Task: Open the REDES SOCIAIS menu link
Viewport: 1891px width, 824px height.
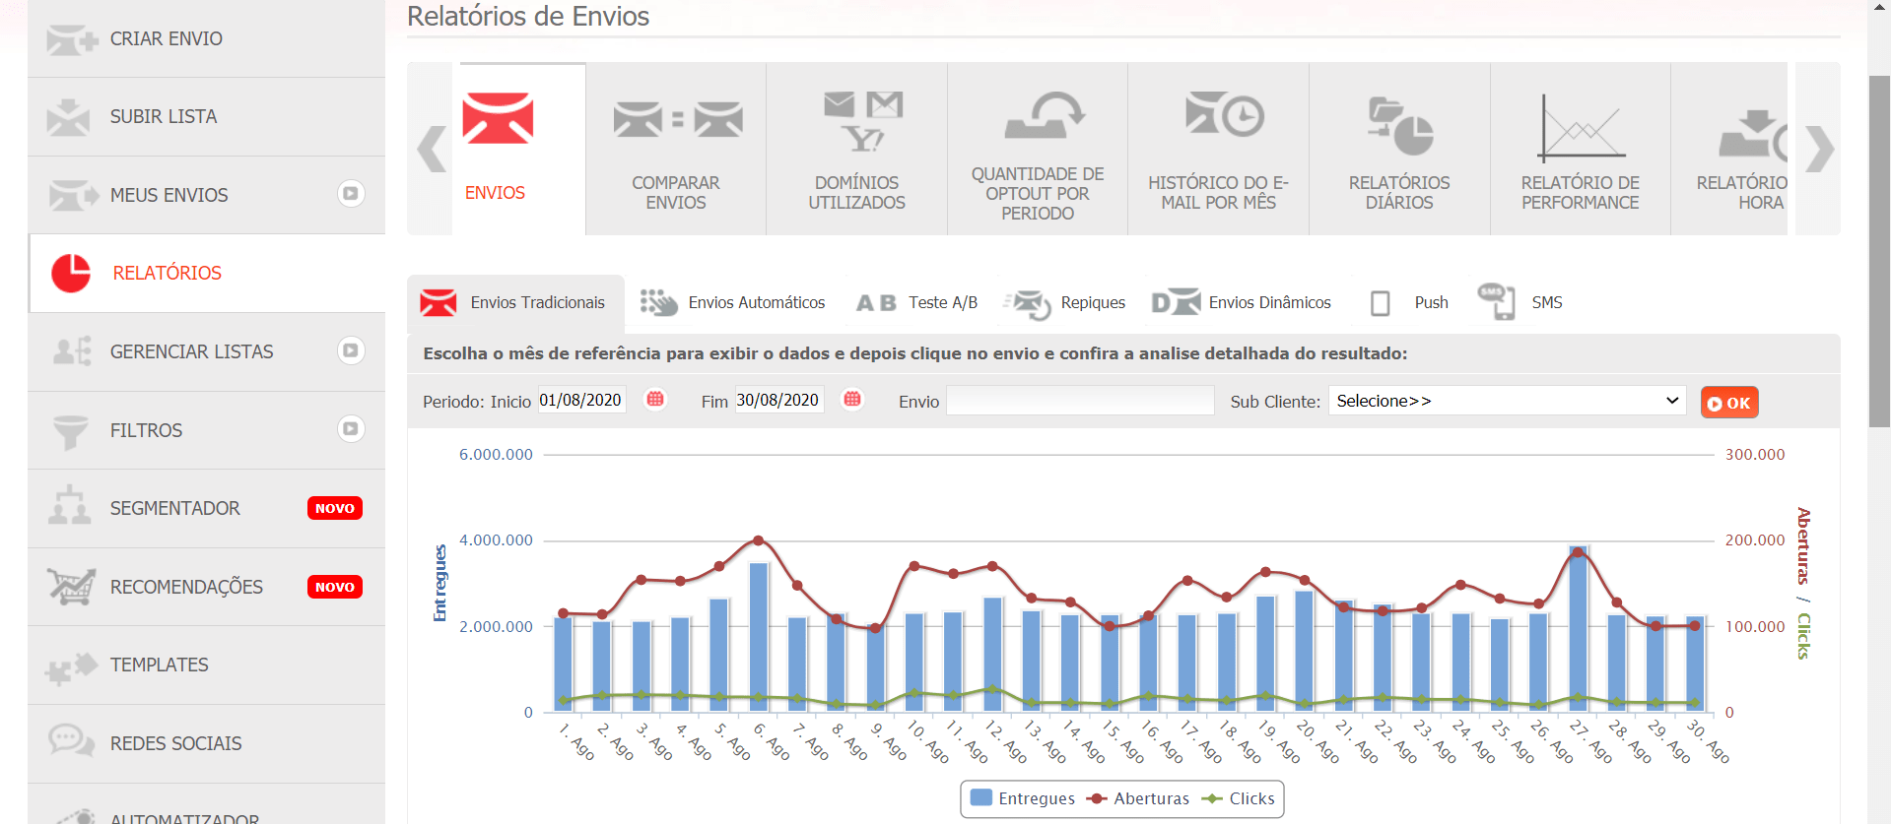Action: pyautogui.click(x=175, y=744)
